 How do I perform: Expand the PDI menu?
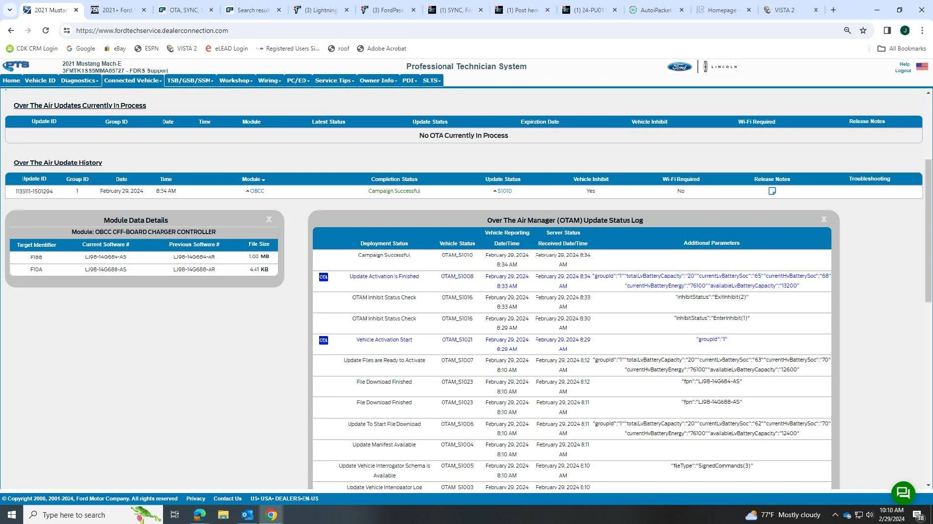tap(410, 80)
